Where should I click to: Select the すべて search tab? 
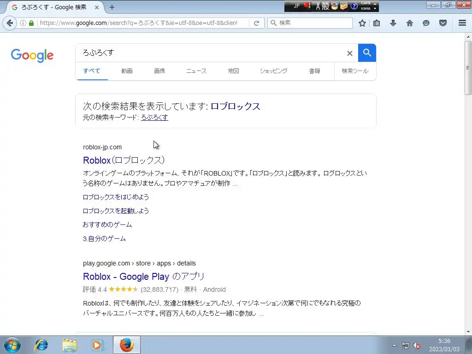pos(92,71)
